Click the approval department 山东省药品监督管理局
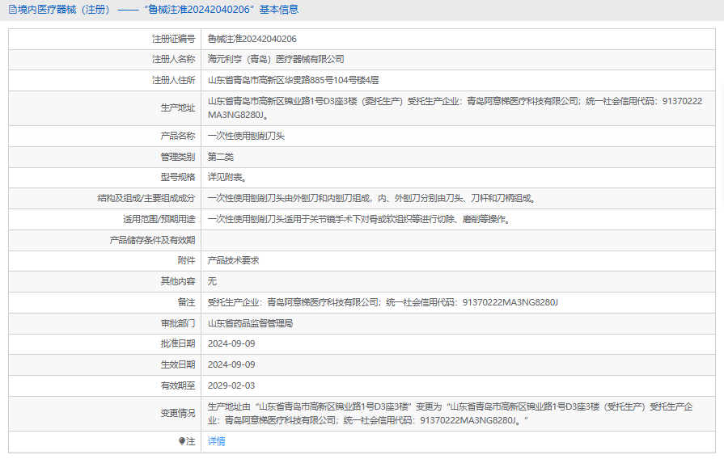Screen dimensions: 724x459 tap(250, 323)
